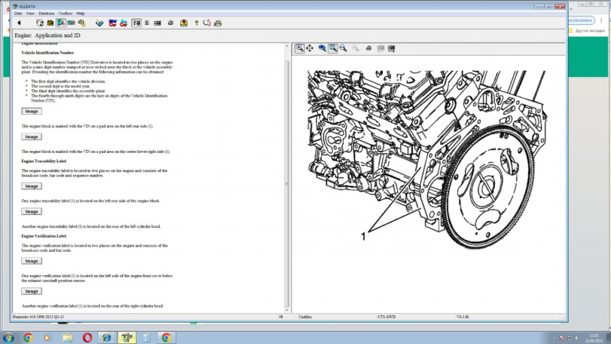Click Image button under Engine Traceability Label

(31, 186)
